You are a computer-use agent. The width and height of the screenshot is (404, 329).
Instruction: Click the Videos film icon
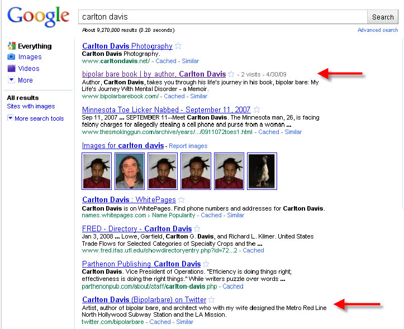tap(11, 68)
